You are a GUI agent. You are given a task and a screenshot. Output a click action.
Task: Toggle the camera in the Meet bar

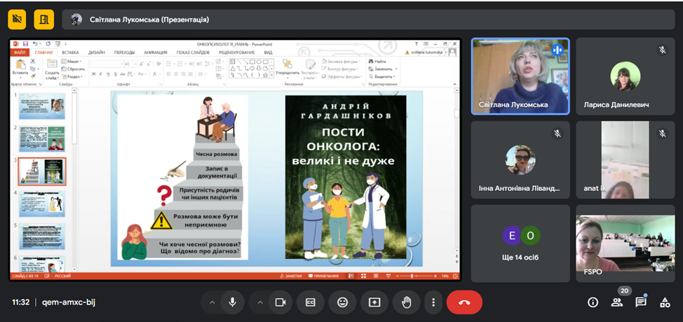click(x=280, y=302)
